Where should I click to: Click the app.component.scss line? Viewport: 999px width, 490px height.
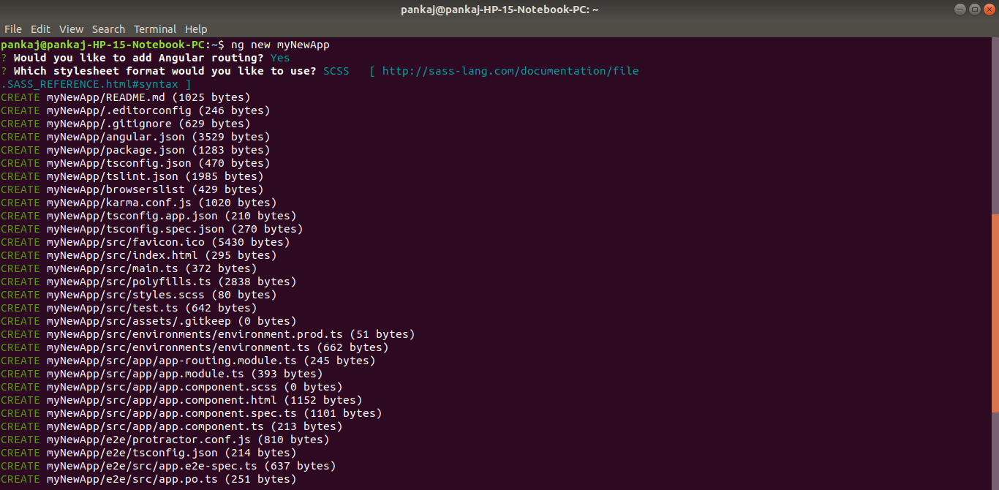(171, 387)
